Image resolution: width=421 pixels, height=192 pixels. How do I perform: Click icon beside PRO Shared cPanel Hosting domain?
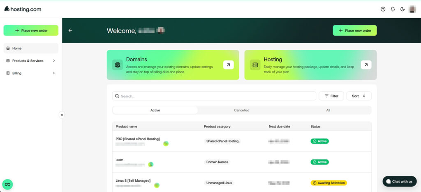tap(166, 143)
